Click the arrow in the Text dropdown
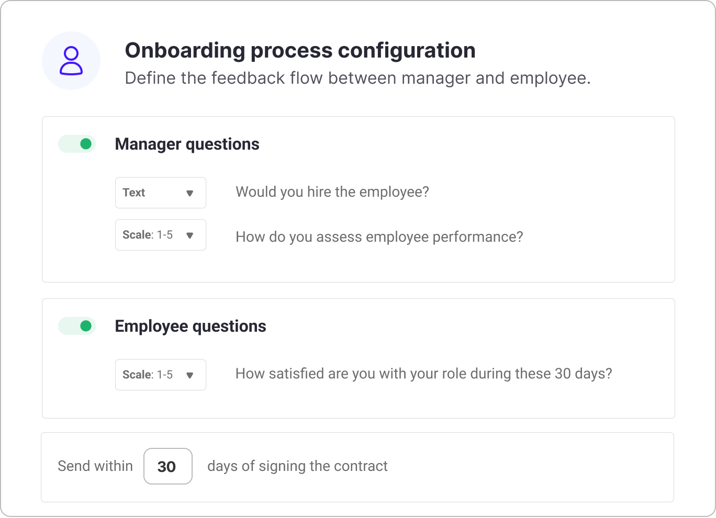 190,193
